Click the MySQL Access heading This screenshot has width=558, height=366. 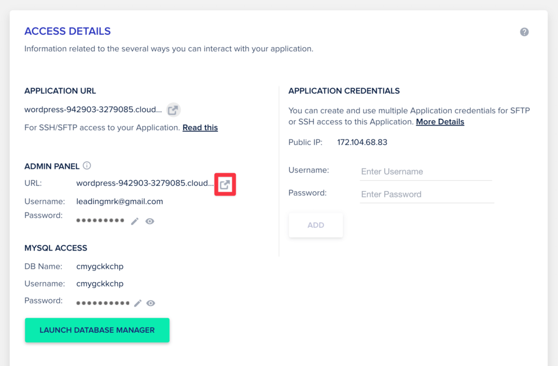(x=56, y=248)
